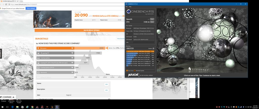Click the Windows Defender shield tray icon
The image size is (259, 109).
[x=234, y=107]
